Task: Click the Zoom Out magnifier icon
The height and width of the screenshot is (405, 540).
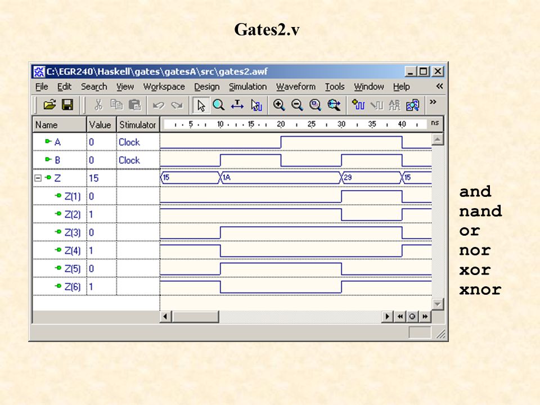Action: (297, 105)
